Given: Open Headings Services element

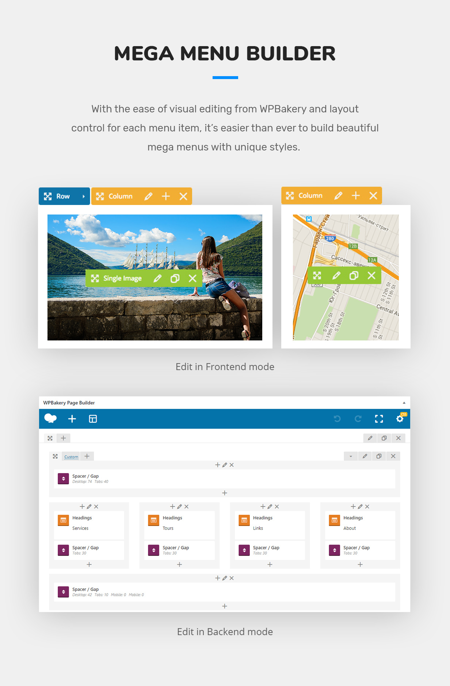Looking at the screenshot, I should (x=89, y=525).
